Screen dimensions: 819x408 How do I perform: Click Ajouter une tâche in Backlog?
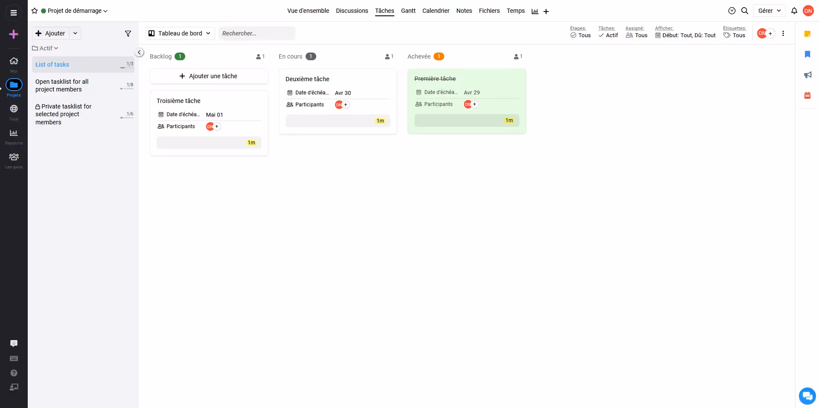click(x=209, y=76)
